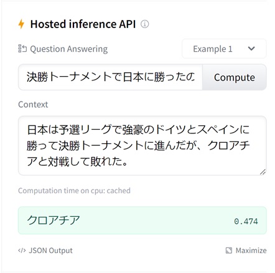Click the chevron arrow in Example selector
Screen dimensions: 275x273
(x=251, y=49)
